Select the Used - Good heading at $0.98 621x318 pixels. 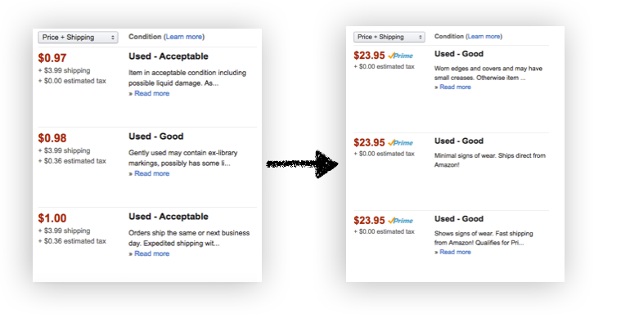(x=156, y=137)
